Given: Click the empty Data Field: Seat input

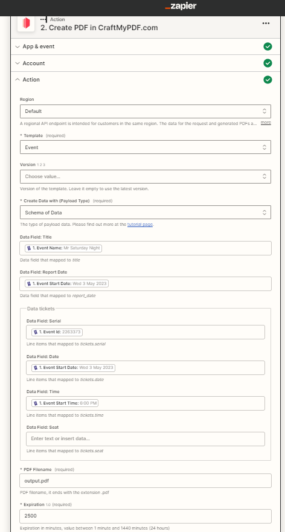Looking at the screenshot, I should (x=146, y=438).
